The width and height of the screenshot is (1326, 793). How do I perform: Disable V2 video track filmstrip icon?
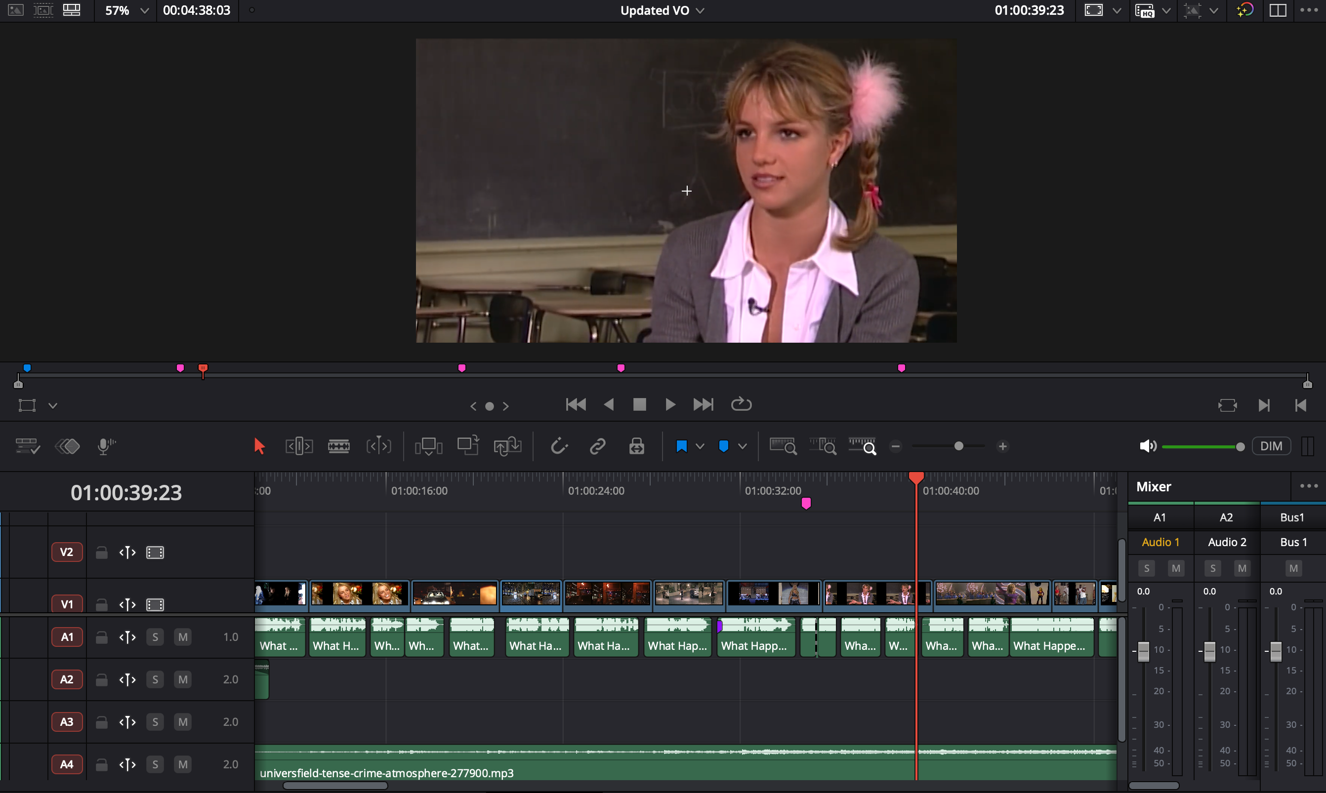click(x=155, y=552)
